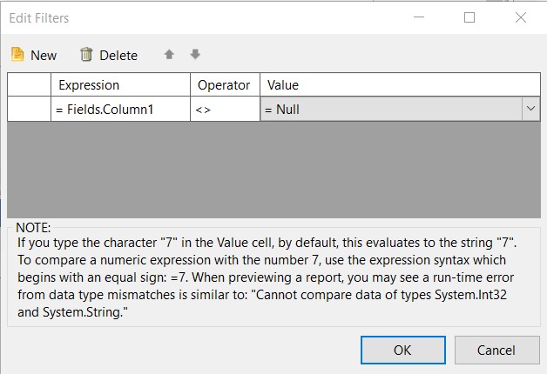Click the New filter icon

[17, 55]
